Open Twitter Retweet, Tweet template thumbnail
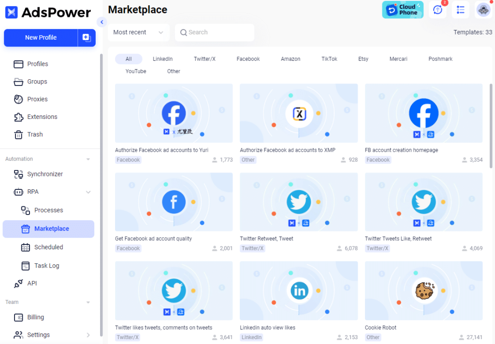Viewport: 495px width, 344px height. pos(299,202)
